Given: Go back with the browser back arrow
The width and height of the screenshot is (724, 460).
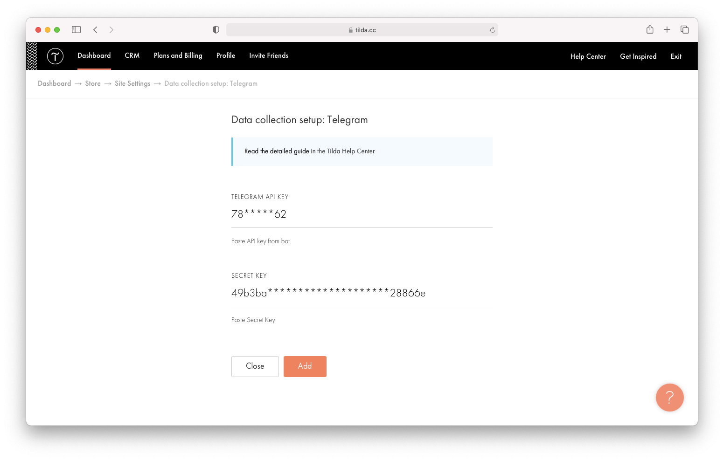Looking at the screenshot, I should point(95,30).
